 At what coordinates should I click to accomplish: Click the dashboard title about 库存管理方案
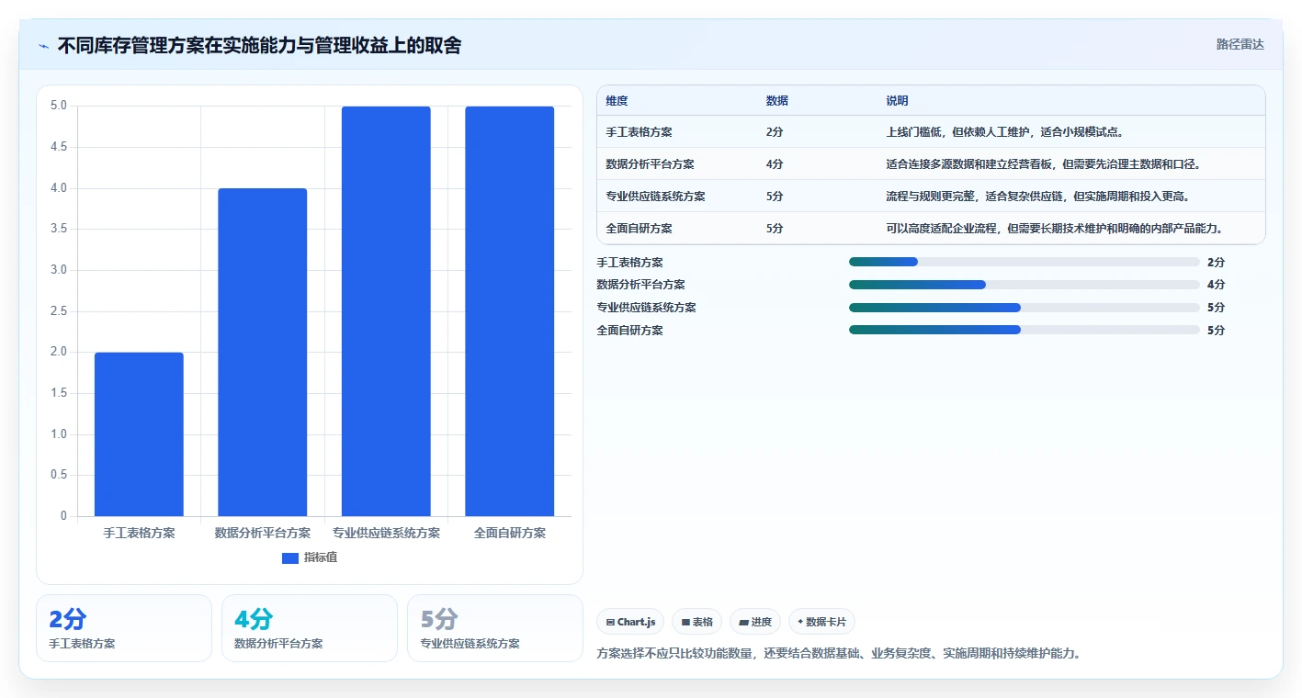259,46
